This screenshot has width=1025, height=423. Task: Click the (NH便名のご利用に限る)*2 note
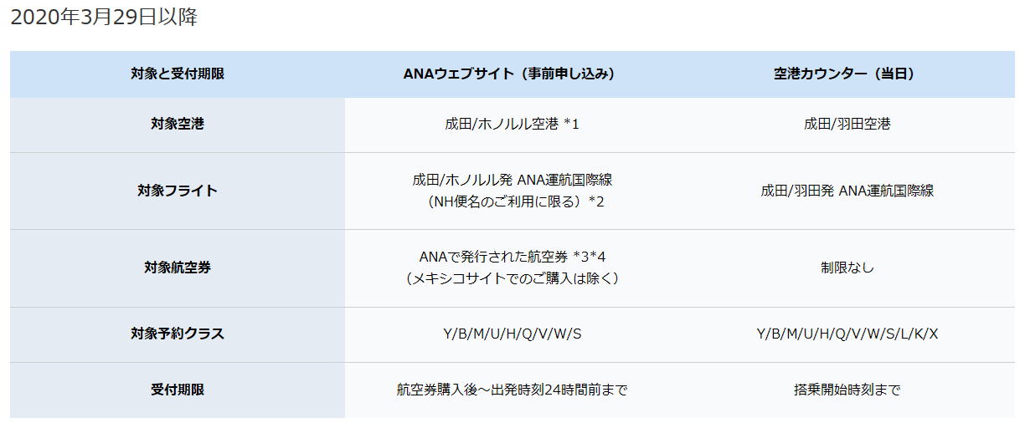tap(512, 201)
